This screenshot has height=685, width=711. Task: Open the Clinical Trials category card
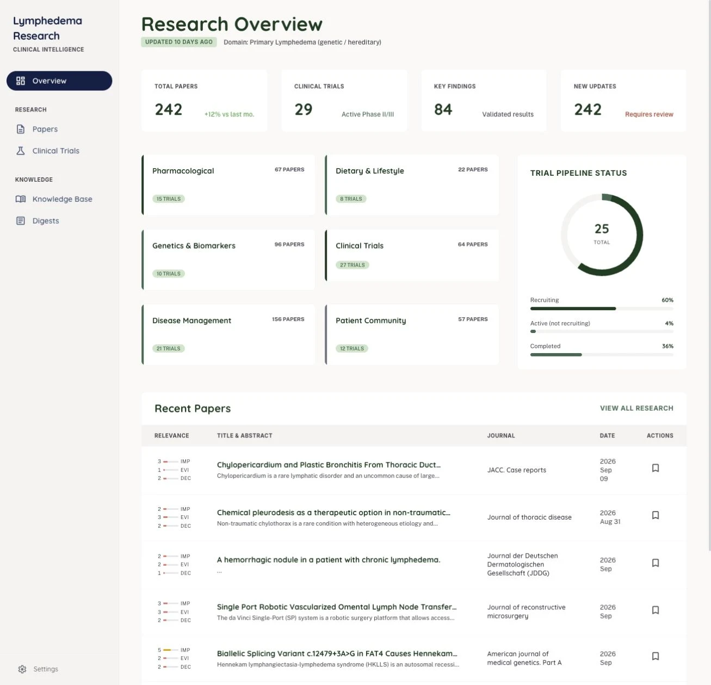[412, 256]
